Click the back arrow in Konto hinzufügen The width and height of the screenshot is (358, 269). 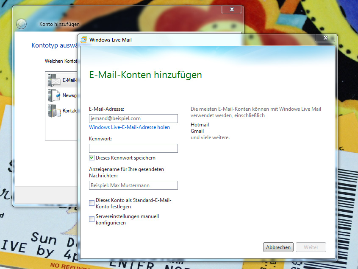[21, 24]
